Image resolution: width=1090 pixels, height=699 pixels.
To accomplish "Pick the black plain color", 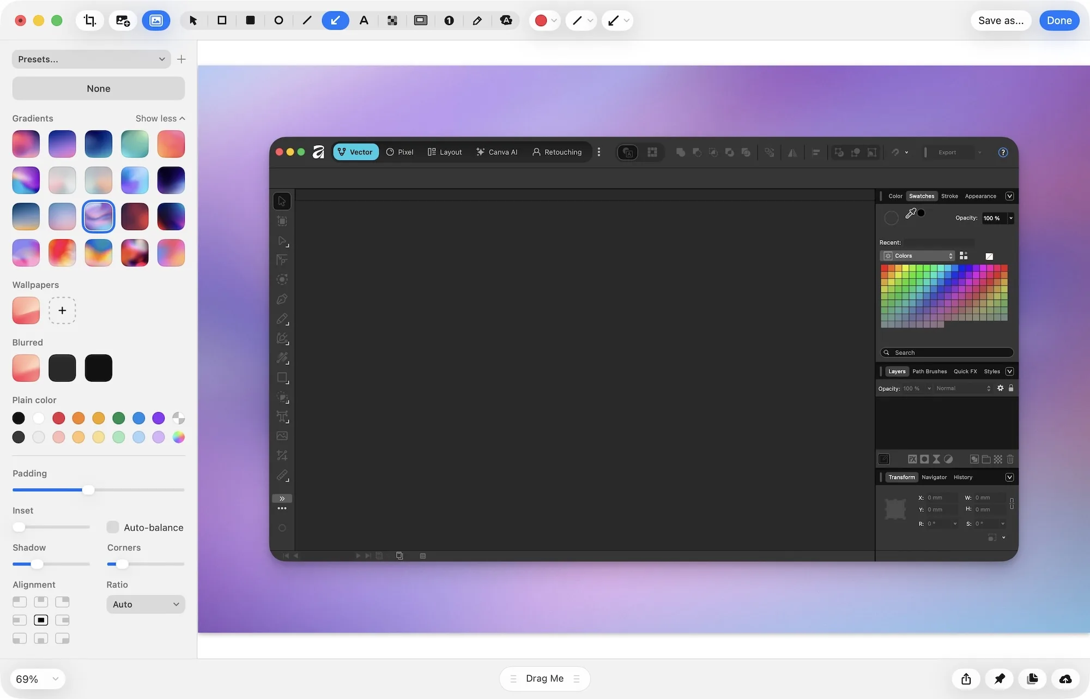I will (x=19, y=418).
